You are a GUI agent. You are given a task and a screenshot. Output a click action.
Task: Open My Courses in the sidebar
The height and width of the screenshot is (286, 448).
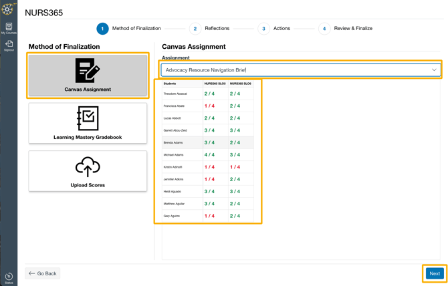click(x=9, y=28)
